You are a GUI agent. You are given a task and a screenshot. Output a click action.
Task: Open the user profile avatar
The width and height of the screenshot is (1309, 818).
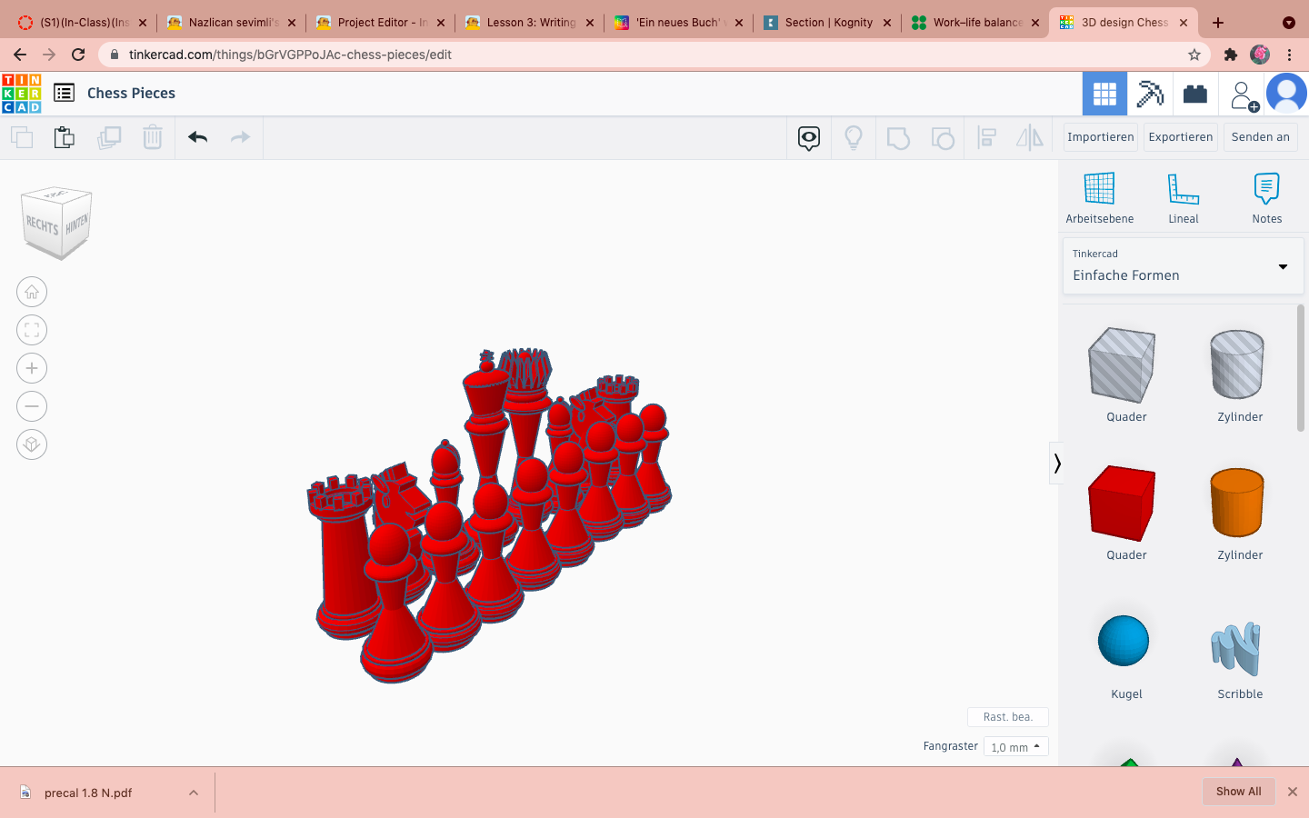click(x=1286, y=94)
